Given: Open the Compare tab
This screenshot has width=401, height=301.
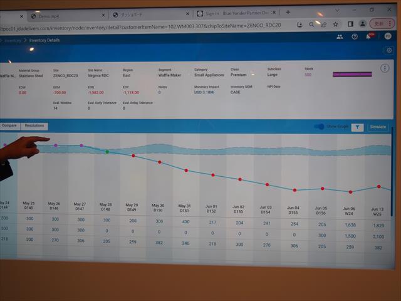Looking at the screenshot, I should point(9,125).
